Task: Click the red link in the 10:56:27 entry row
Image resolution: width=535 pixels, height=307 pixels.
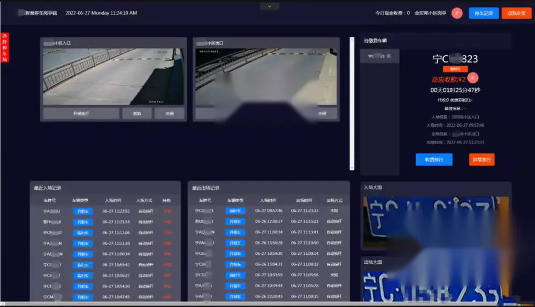Action: [167, 275]
